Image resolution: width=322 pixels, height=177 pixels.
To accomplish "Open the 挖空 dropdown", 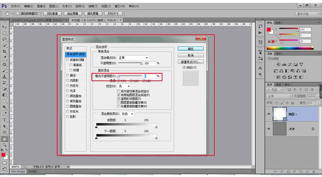I will (x=124, y=86).
